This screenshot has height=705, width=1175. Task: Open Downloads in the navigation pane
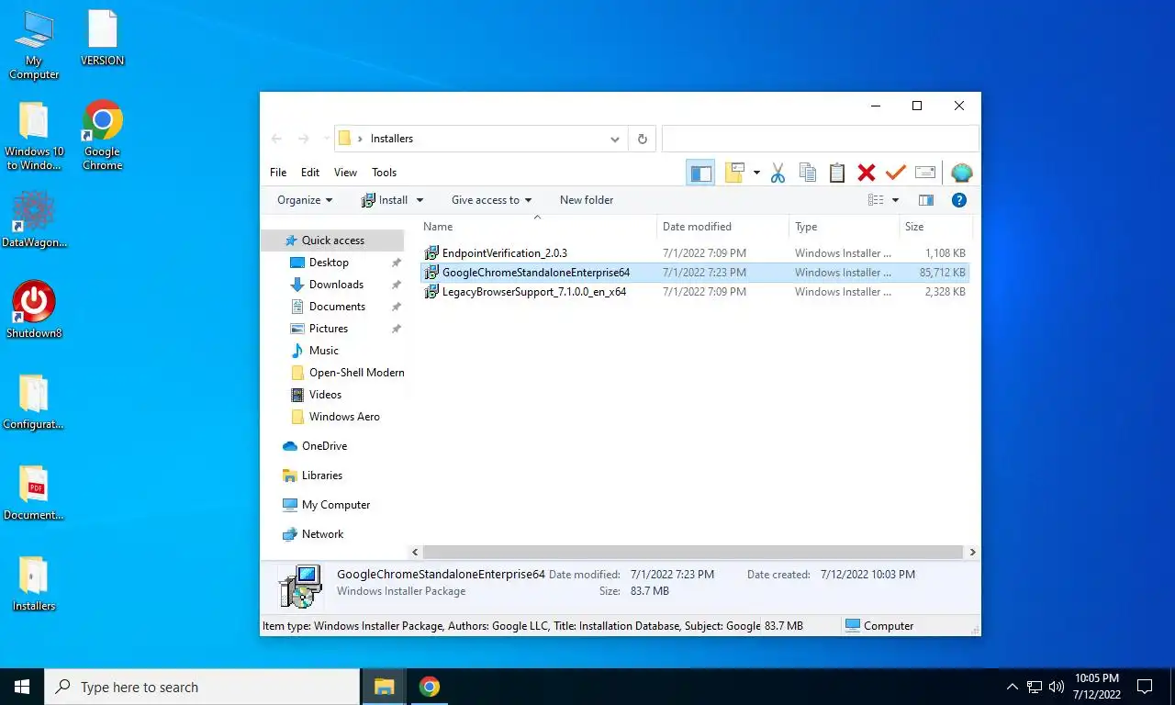tap(336, 285)
